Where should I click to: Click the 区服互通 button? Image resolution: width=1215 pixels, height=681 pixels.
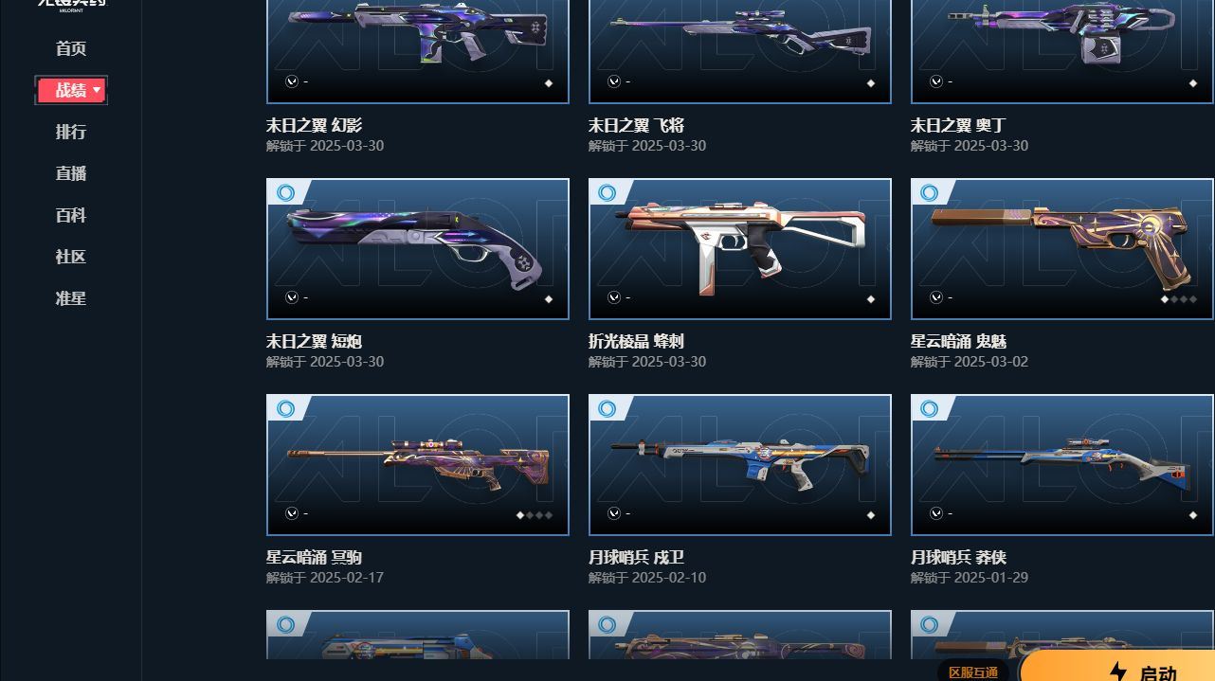tap(973, 672)
